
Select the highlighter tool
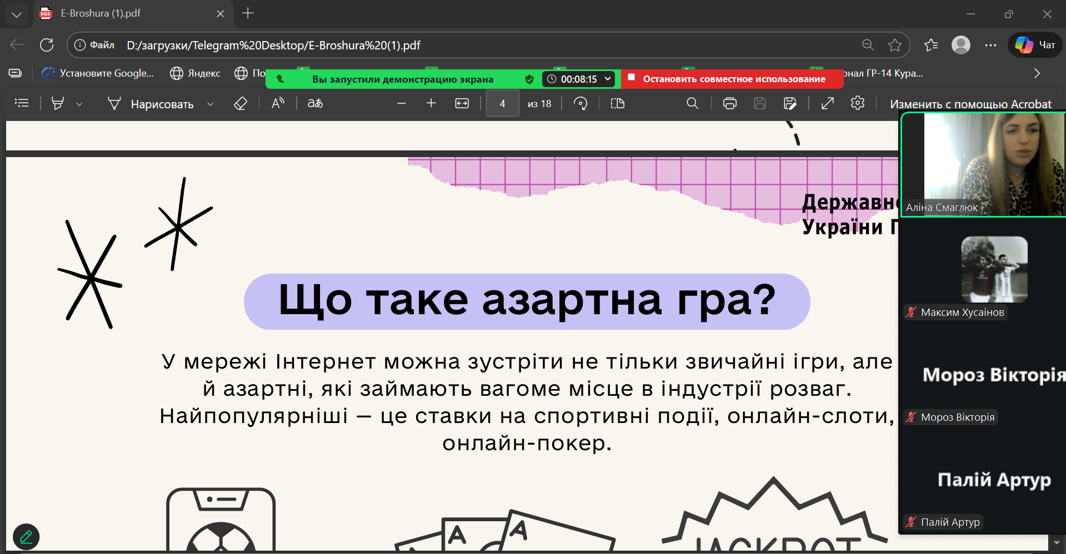click(x=58, y=104)
